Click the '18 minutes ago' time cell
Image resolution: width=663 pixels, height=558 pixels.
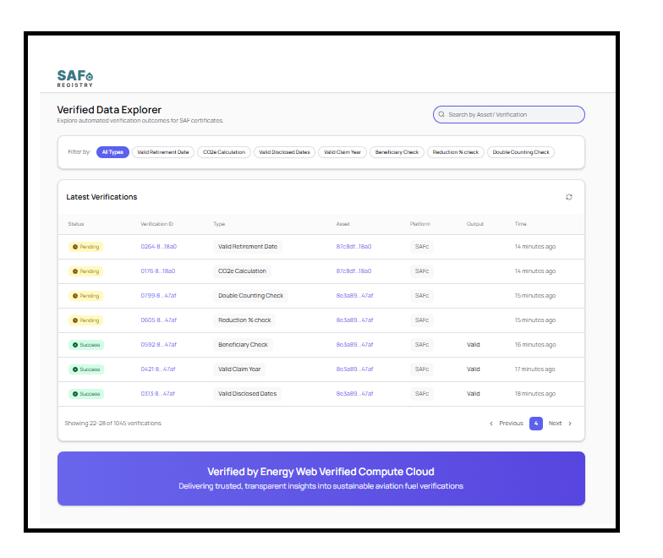coord(534,394)
